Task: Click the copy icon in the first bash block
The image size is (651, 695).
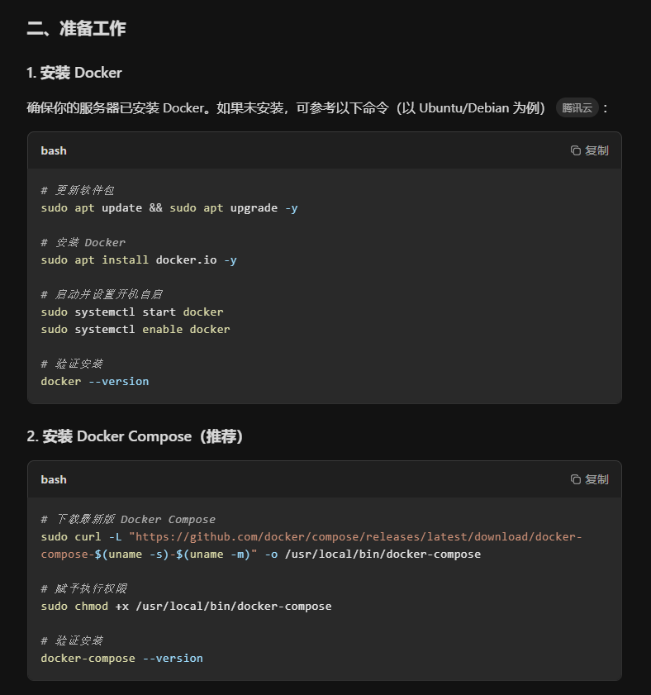Action: click(x=576, y=150)
